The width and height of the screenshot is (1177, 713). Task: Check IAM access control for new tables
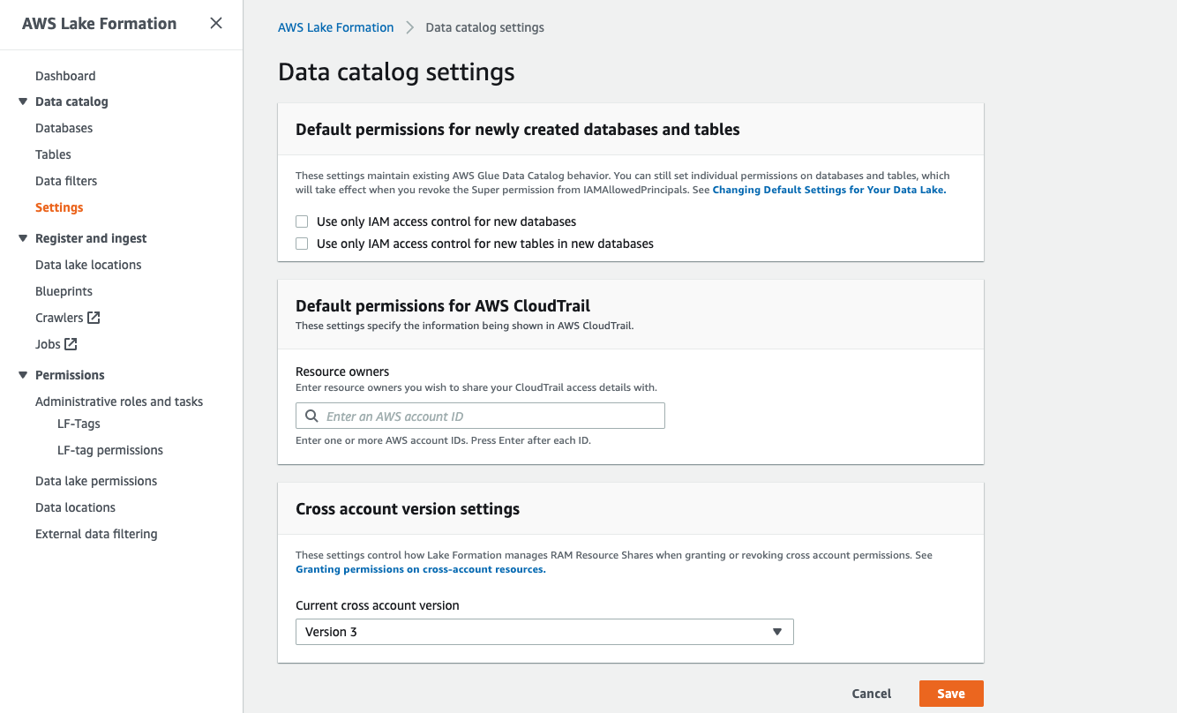coord(302,244)
